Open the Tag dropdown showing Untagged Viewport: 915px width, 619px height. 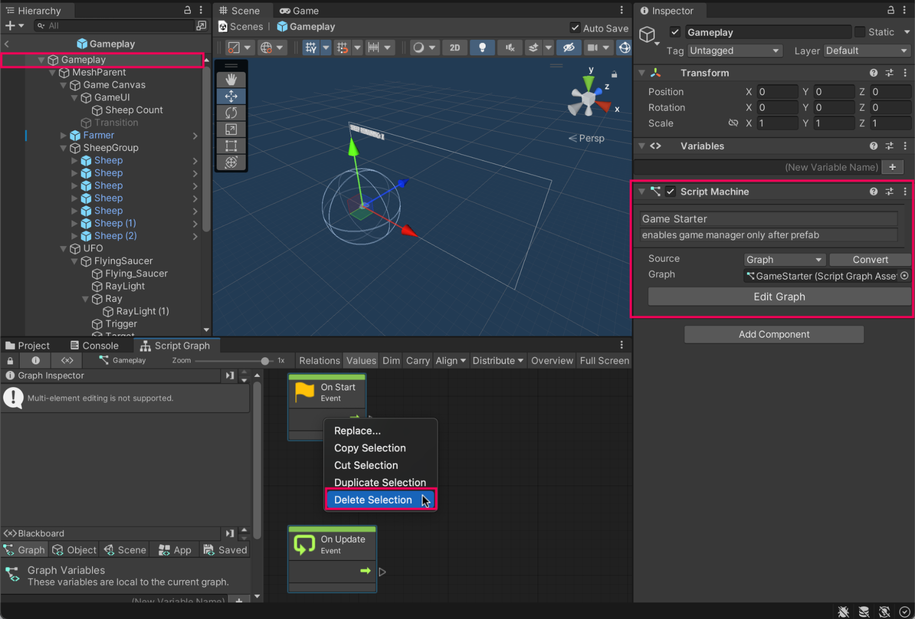click(734, 51)
